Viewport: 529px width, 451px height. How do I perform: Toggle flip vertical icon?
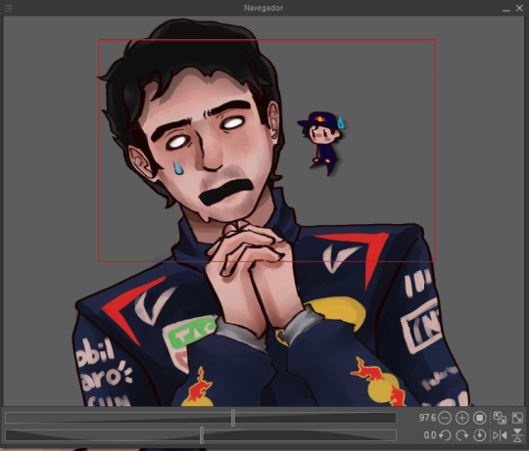517,435
